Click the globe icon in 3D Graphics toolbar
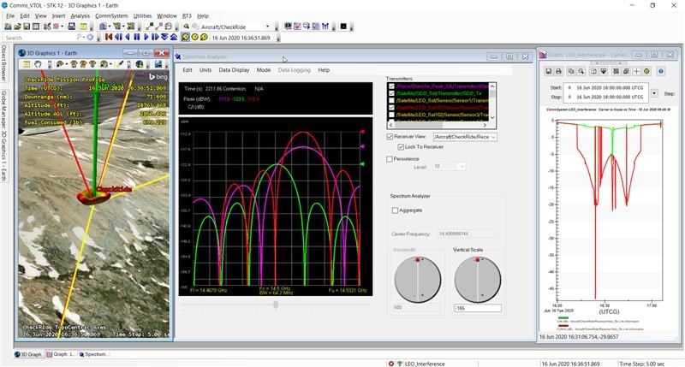Viewport: 685px width, 367px height. tap(140, 64)
